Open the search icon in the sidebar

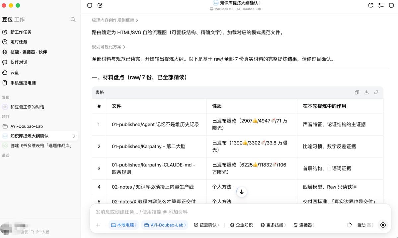click(73, 20)
